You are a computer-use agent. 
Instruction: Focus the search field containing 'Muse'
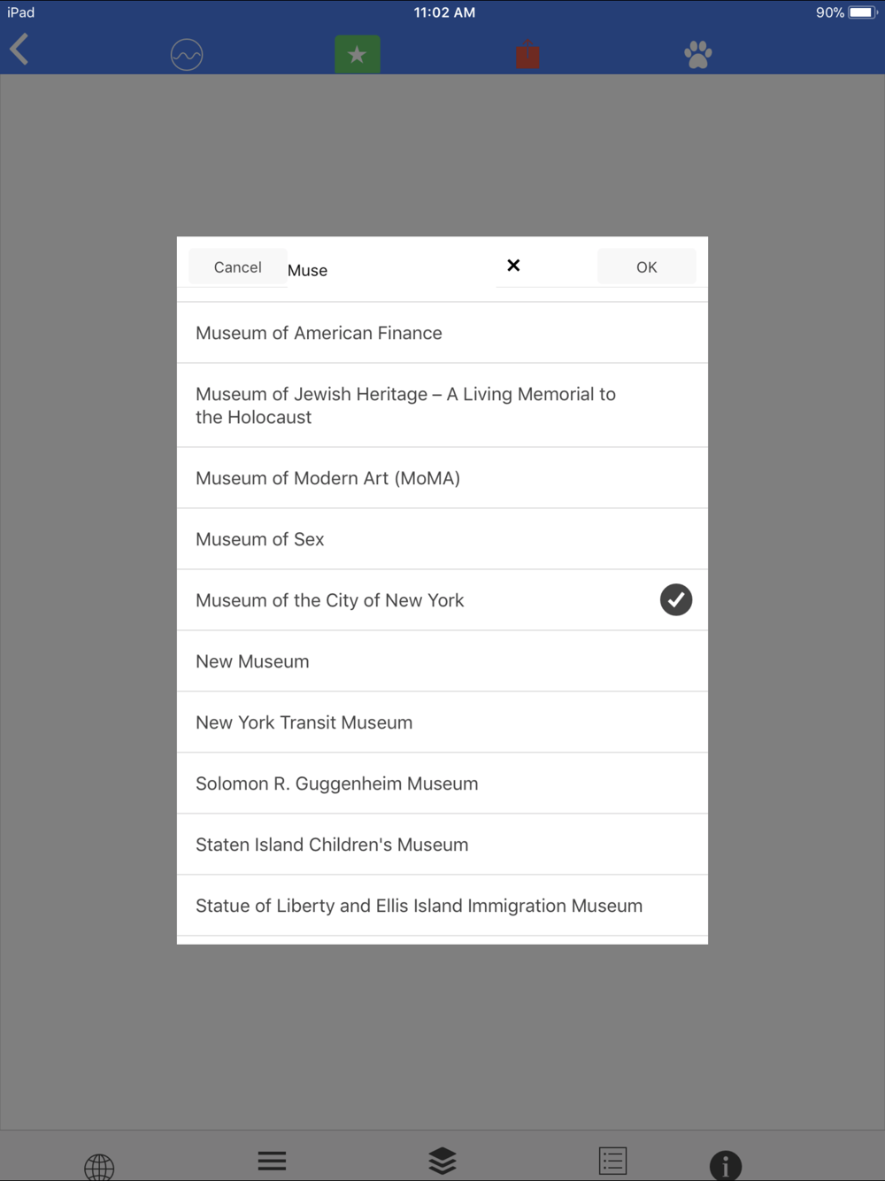391,270
